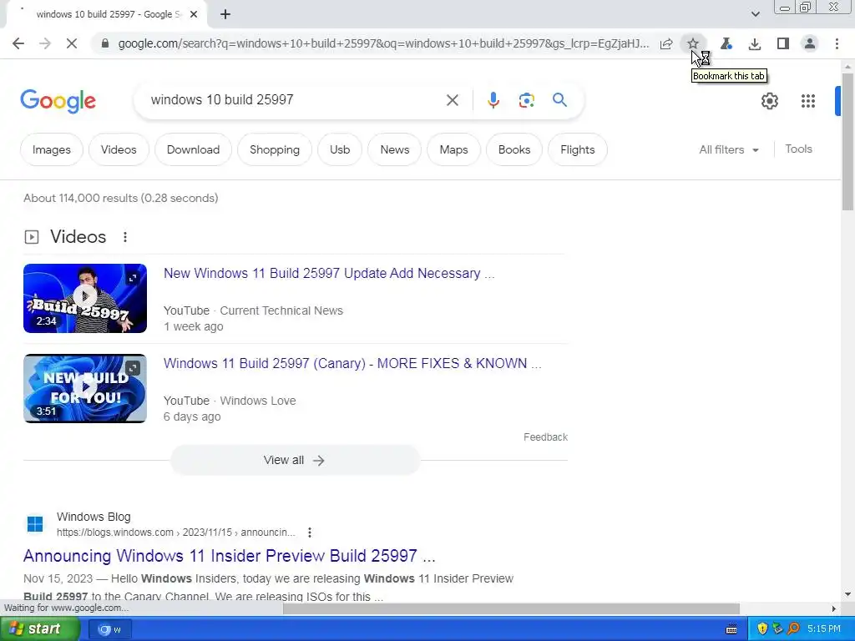Click the Feedback link
Viewport: 855px width, 641px height.
545,437
